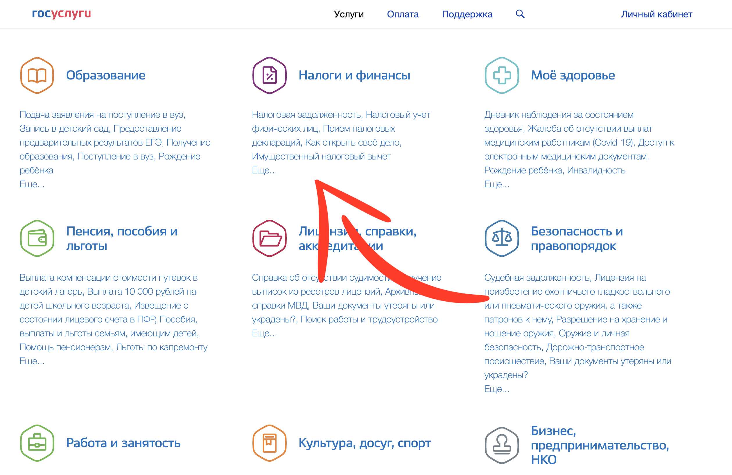
Task: Click 'Запись в детский сад' link
Action: click(x=64, y=129)
